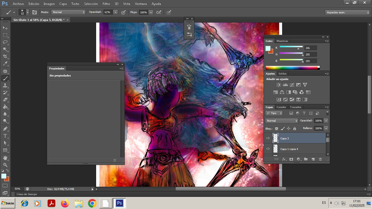Select the Magic Wand tool
372x209 pixels.
5,49
